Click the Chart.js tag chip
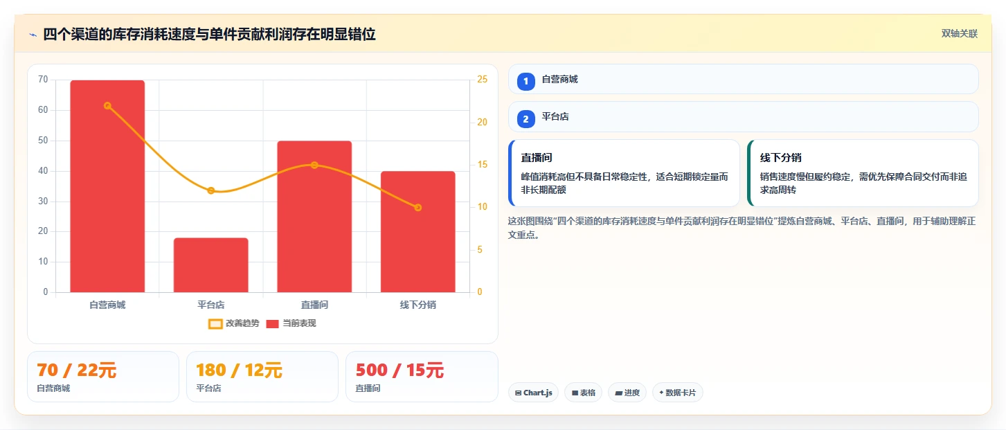The image size is (1006, 430). click(x=533, y=393)
